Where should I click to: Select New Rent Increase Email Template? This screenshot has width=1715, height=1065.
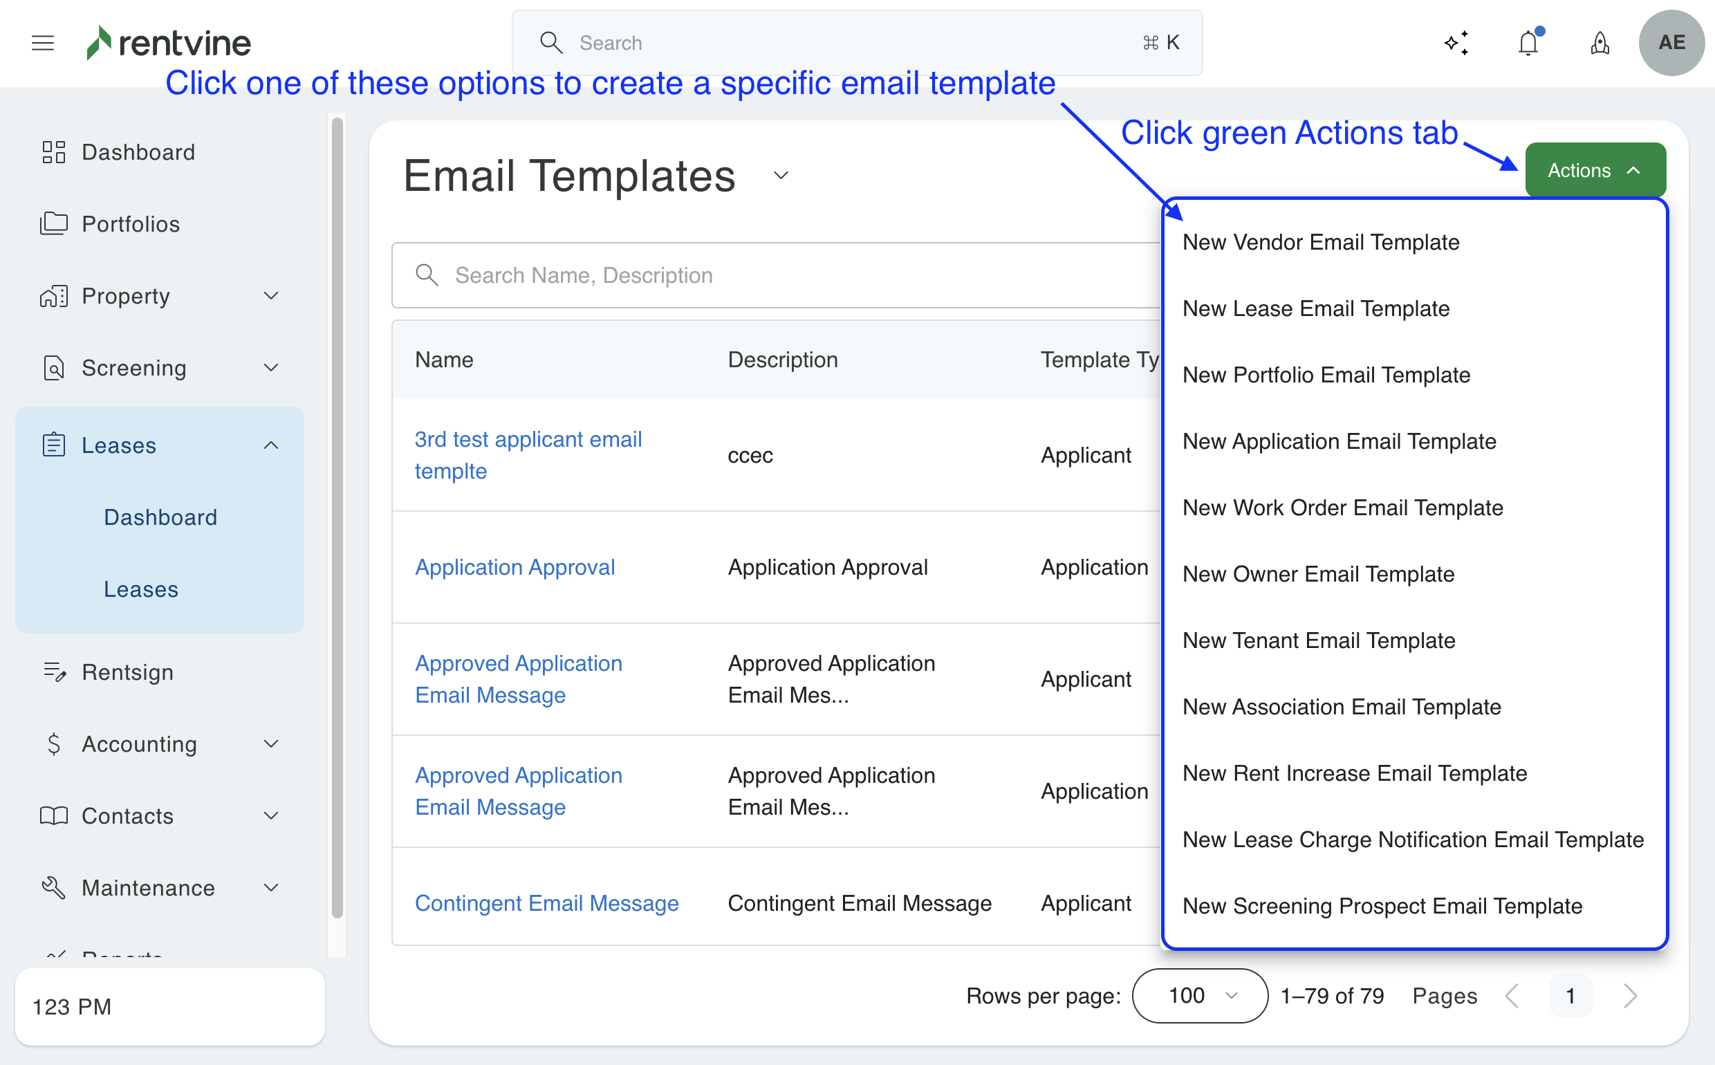1355,773
